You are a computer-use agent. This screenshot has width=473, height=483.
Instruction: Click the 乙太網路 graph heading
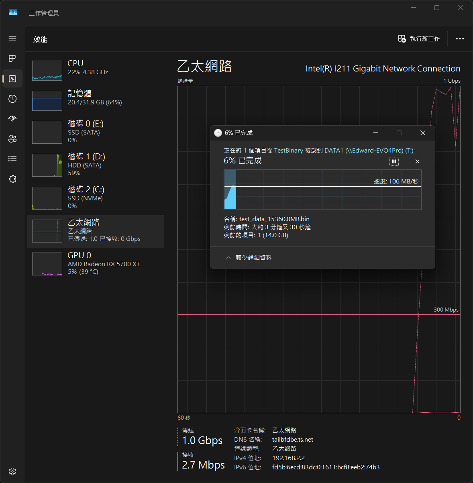(205, 66)
